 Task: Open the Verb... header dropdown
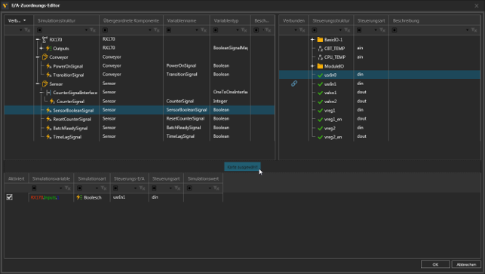point(24,20)
